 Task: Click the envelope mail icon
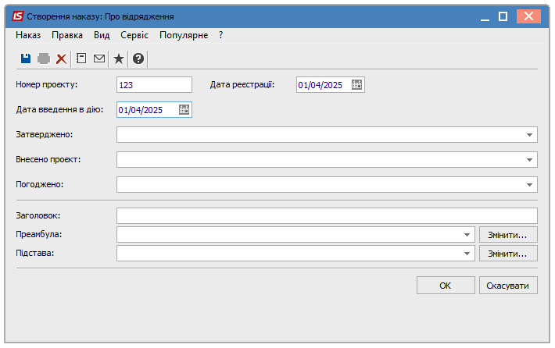(99, 59)
